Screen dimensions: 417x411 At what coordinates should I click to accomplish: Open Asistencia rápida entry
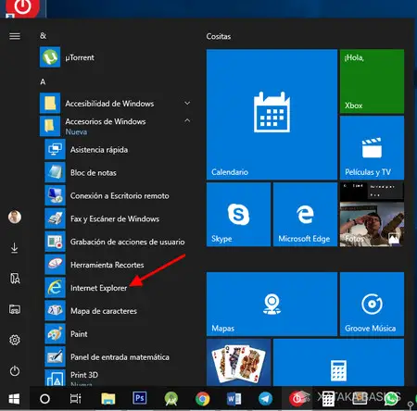coord(118,150)
